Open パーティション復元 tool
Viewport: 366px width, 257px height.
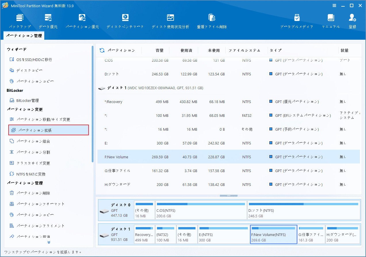(x=82, y=21)
